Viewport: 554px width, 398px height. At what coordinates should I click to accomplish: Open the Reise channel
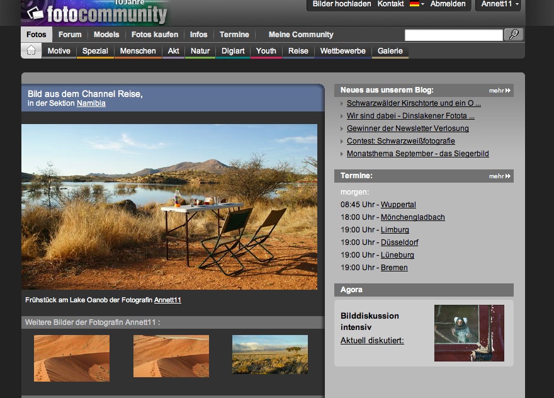point(298,51)
